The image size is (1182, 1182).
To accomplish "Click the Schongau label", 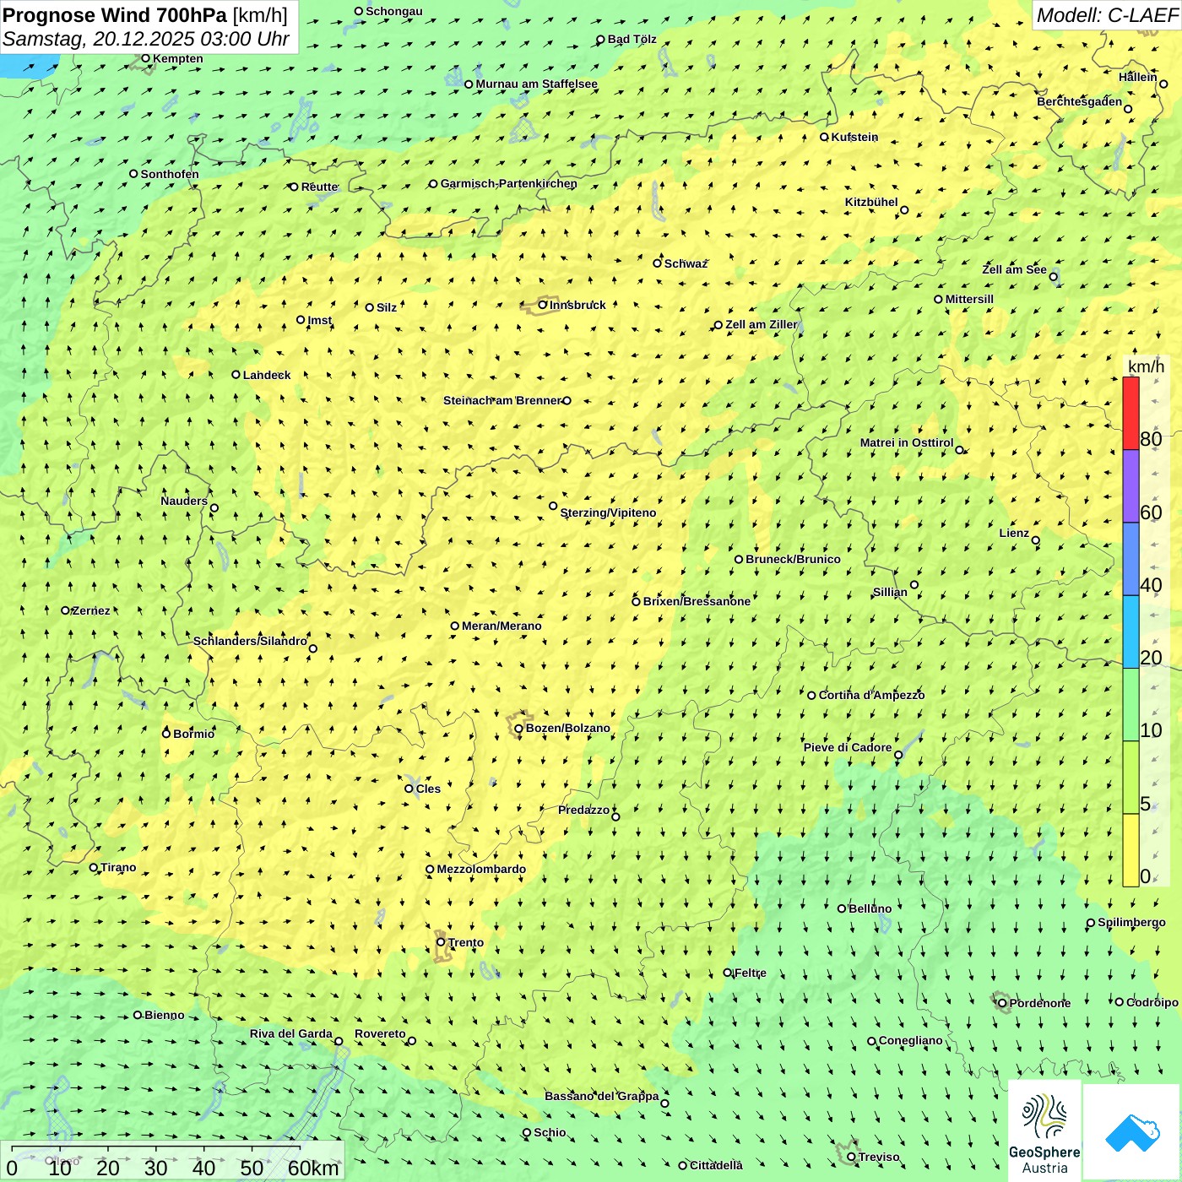I will pos(394,11).
